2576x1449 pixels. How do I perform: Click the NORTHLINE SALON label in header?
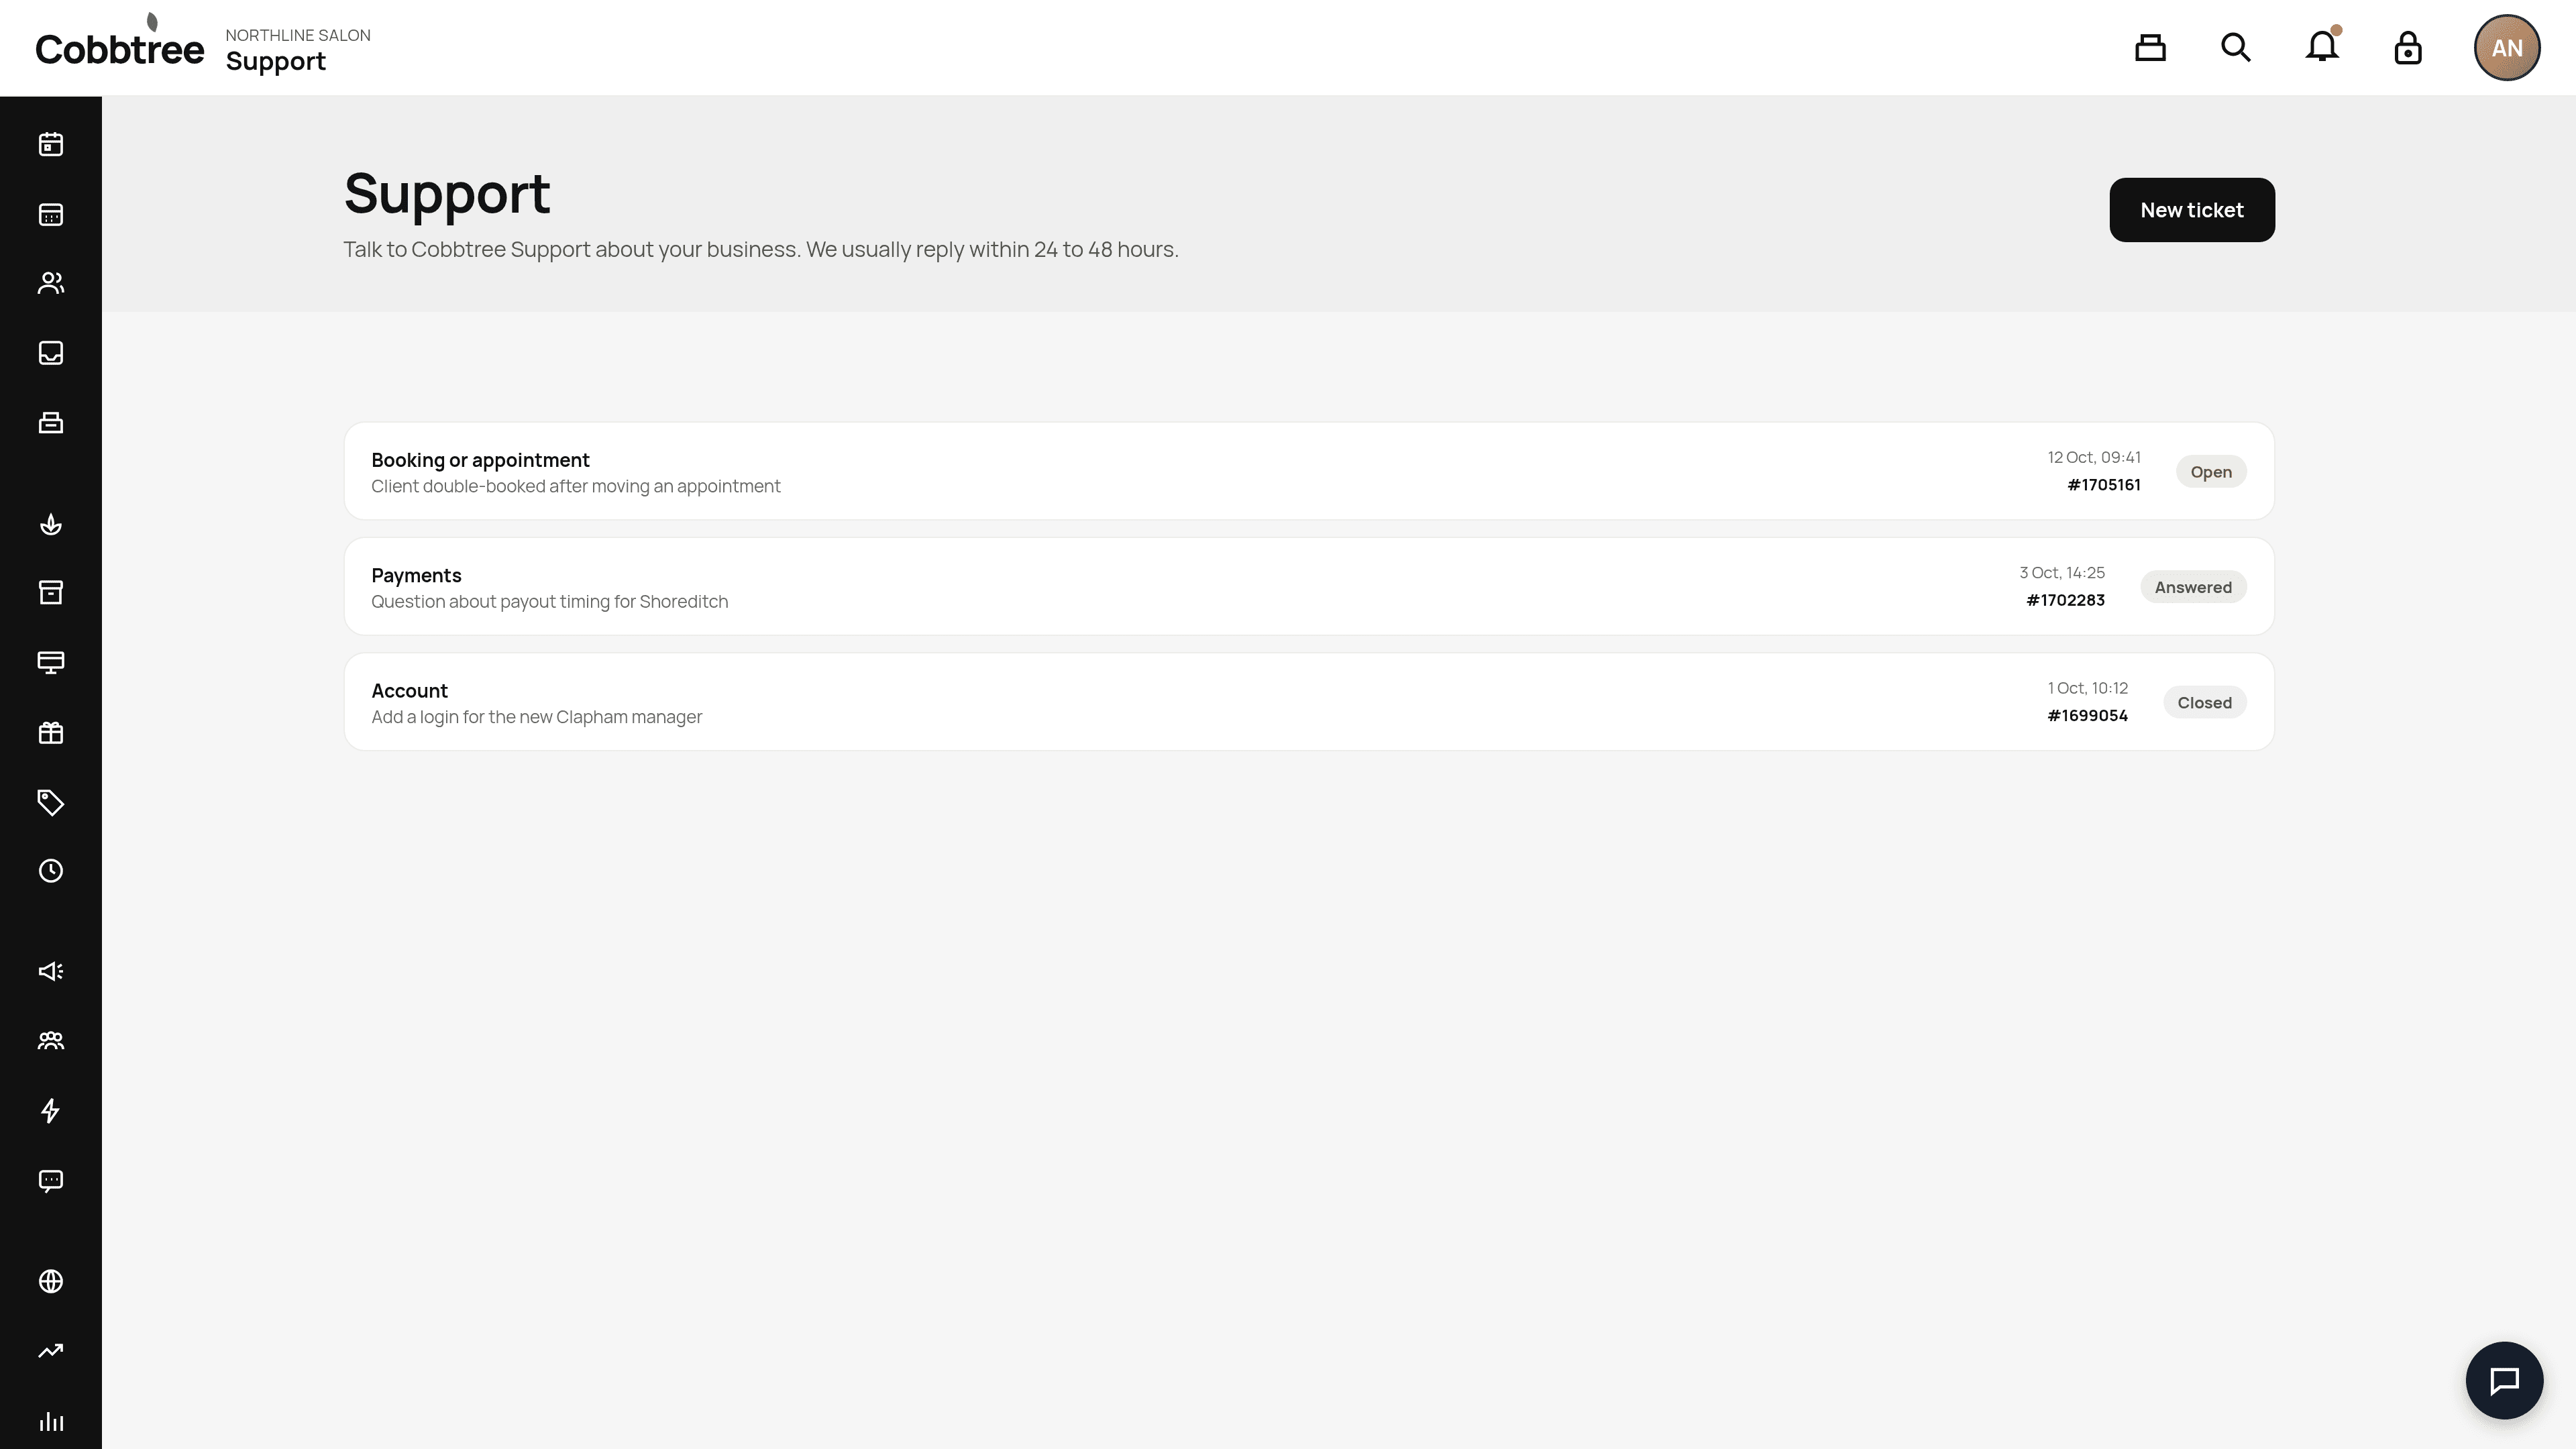[298, 35]
